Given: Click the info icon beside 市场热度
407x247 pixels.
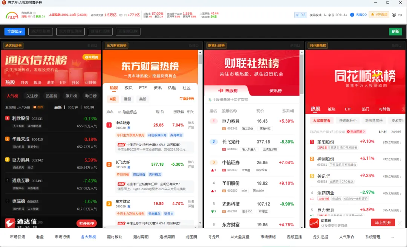Looking at the screenshot, I should click(35, 13).
